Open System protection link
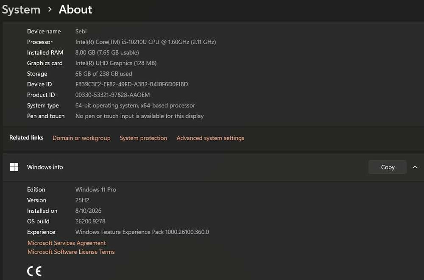 point(143,138)
